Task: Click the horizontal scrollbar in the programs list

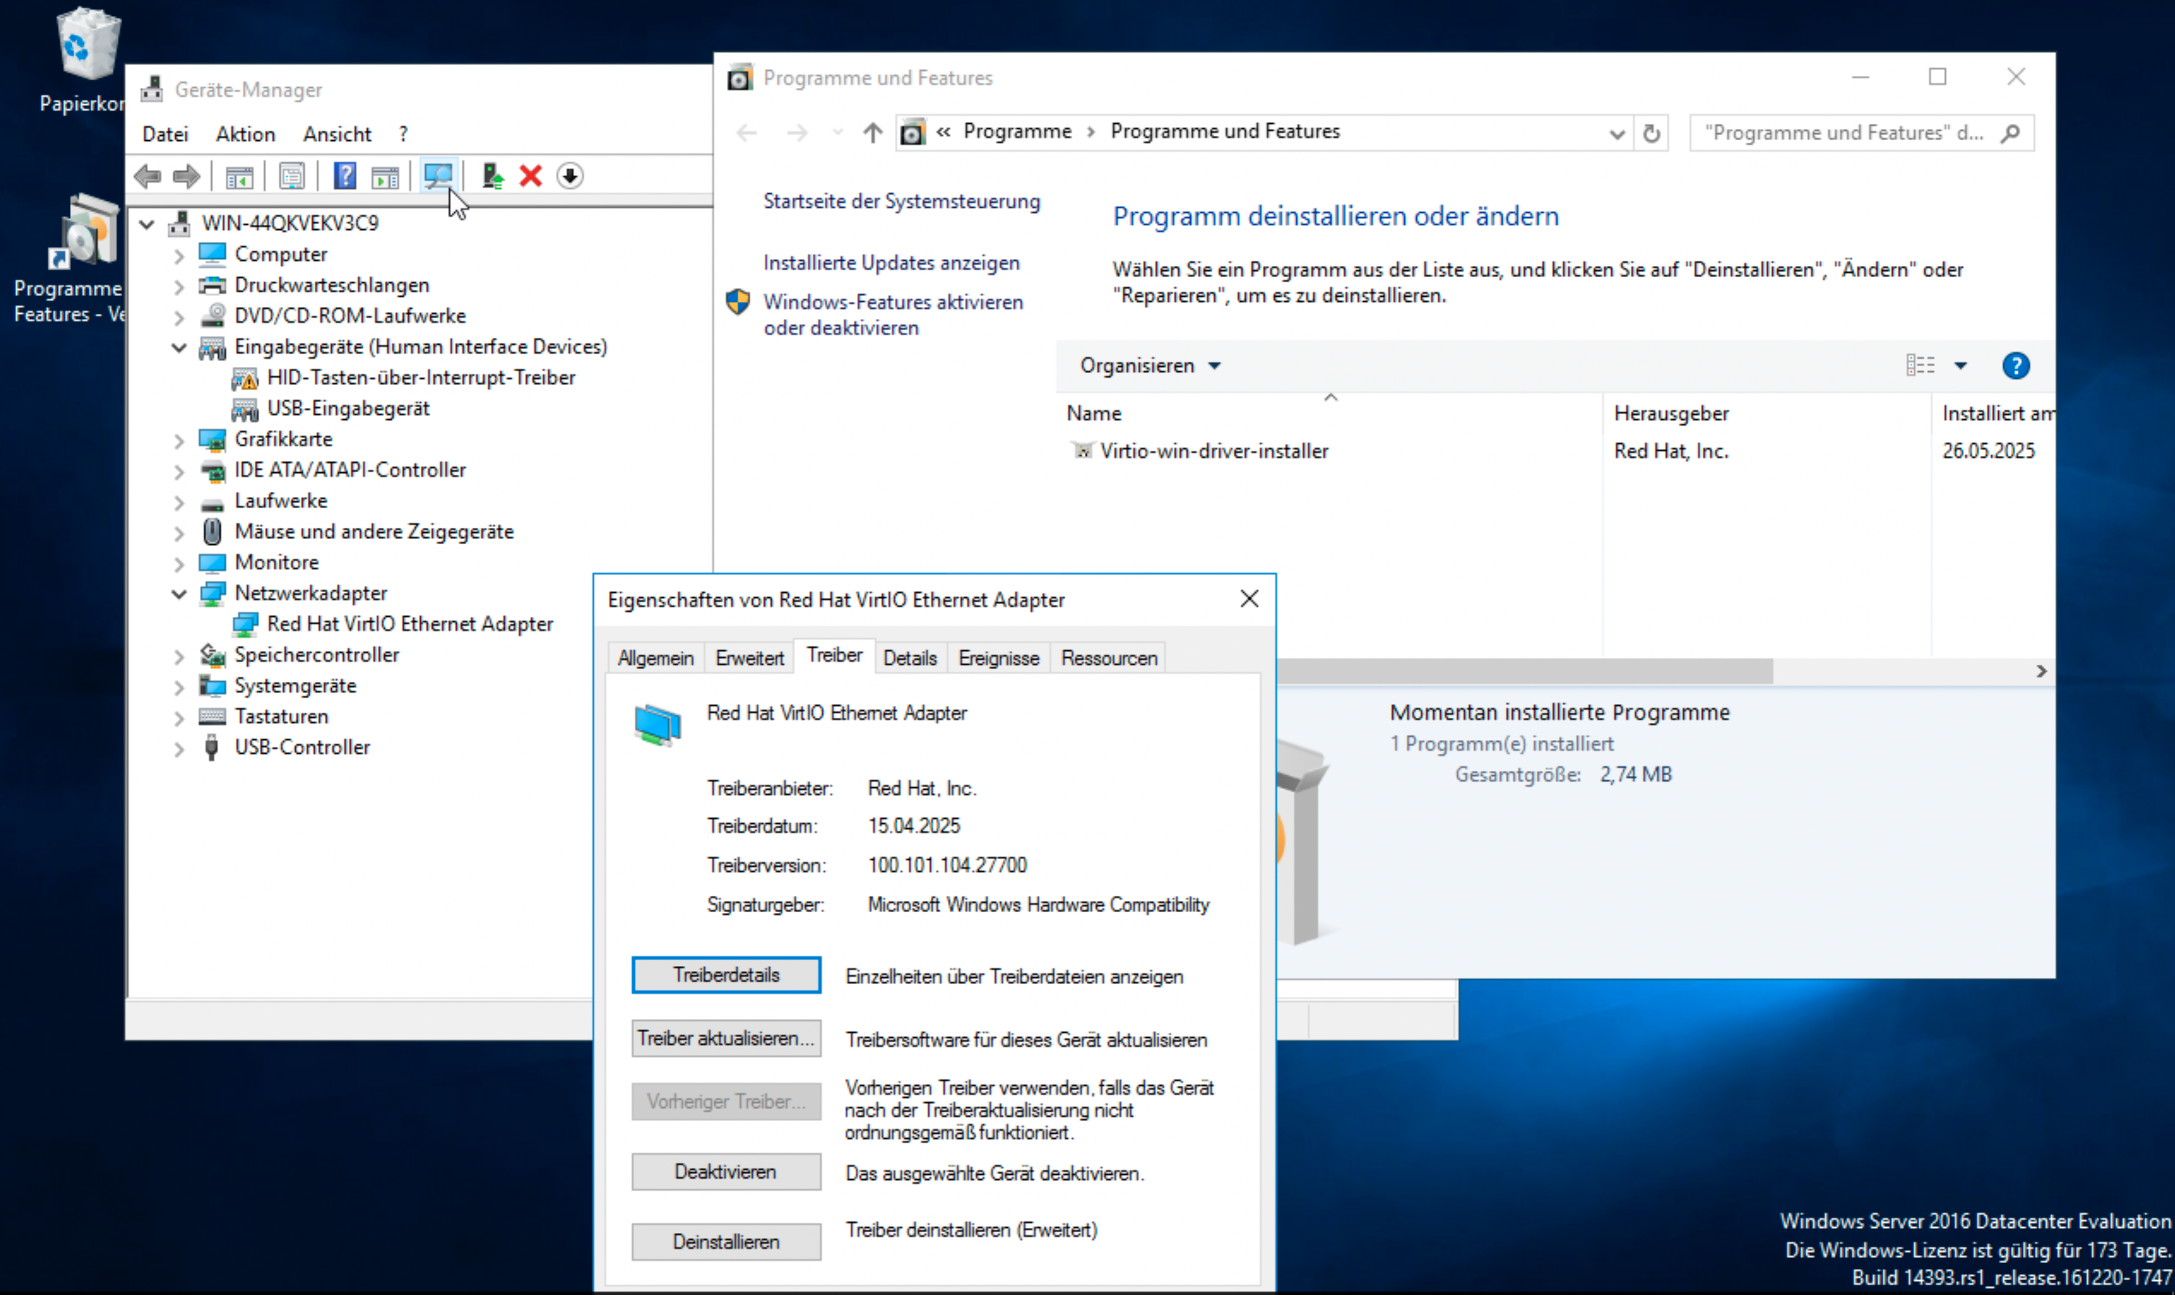Action: [x=1527, y=671]
